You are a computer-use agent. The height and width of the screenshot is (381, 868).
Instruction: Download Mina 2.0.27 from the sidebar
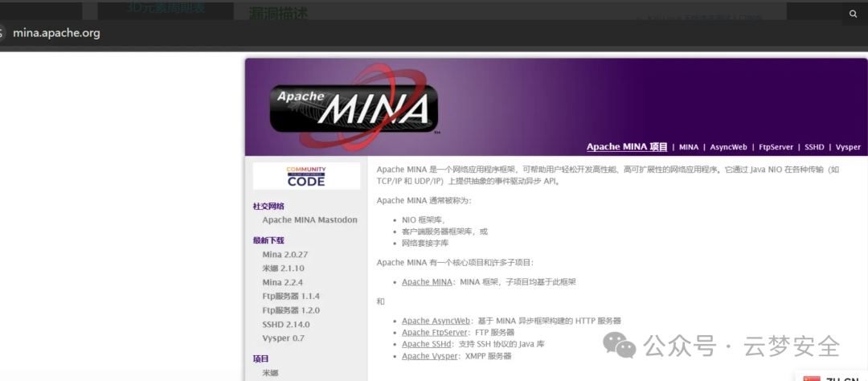(x=285, y=255)
